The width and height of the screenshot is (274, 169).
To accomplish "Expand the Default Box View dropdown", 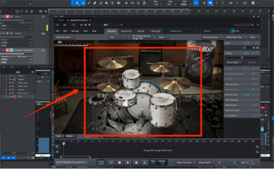I will 235,37.
